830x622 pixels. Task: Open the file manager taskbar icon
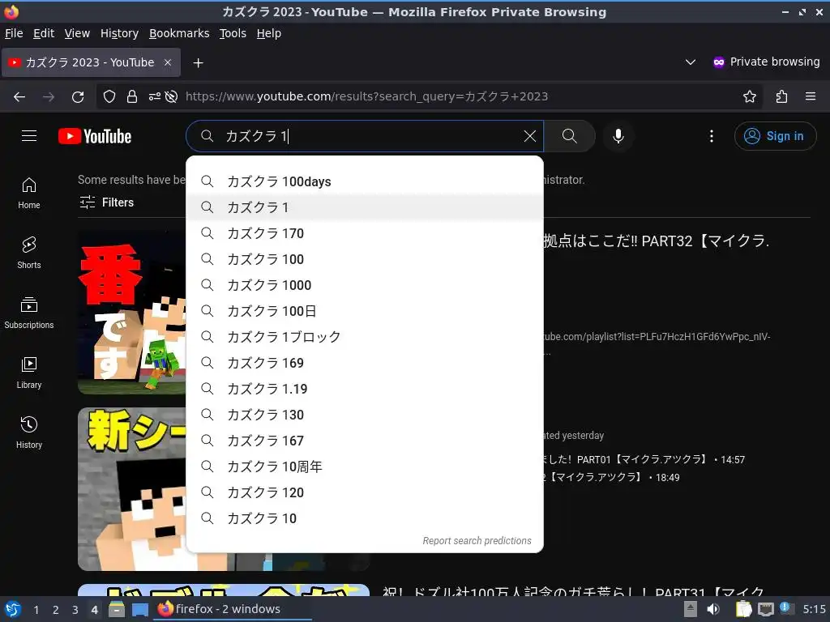coord(117,609)
